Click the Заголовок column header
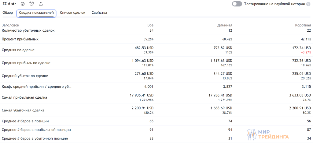Screen dimensions: 313x144 pos(10,25)
